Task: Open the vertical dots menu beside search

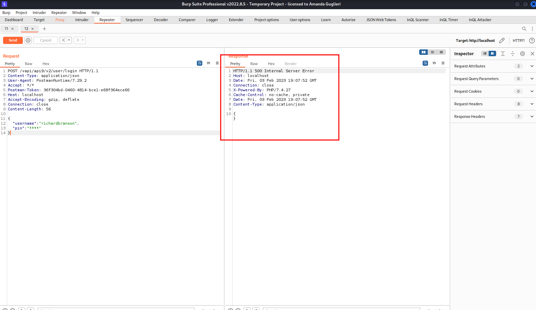Action: (532, 29)
